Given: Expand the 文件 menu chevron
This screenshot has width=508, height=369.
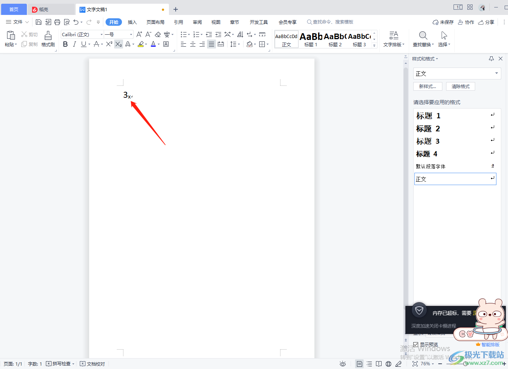Looking at the screenshot, I should coord(27,22).
